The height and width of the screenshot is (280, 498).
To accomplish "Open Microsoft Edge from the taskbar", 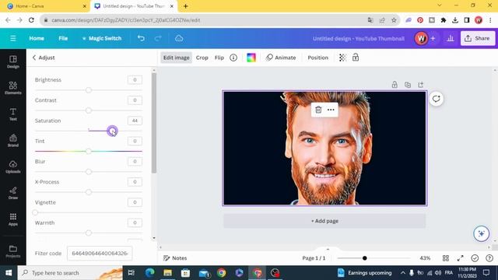I will [x=149, y=273].
